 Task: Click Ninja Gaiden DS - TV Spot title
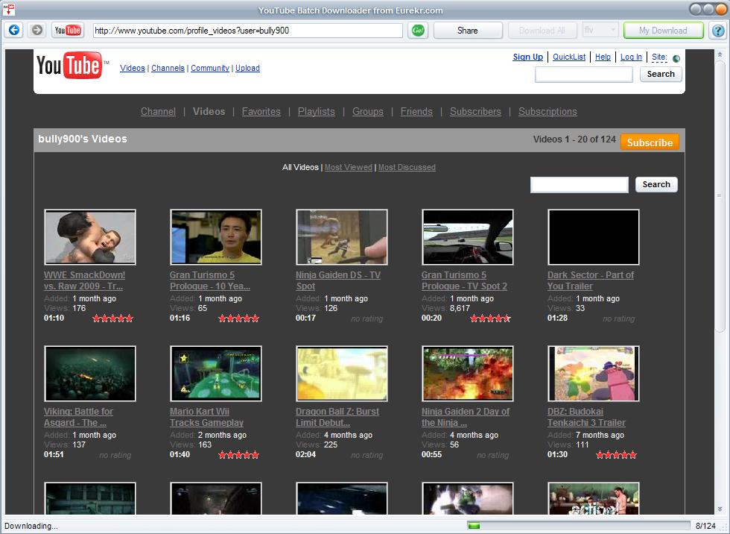pyautogui.click(x=338, y=280)
